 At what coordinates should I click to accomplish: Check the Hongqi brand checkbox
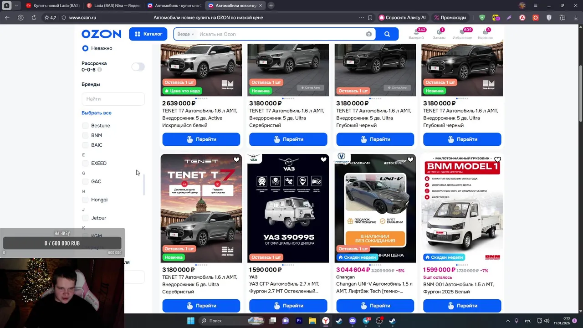coord(85,200)
